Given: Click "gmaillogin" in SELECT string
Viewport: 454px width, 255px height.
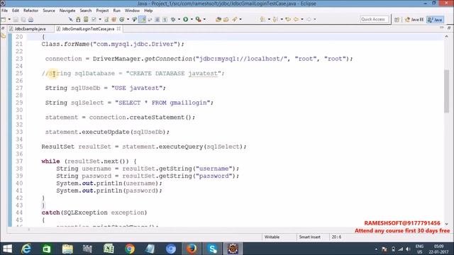Looking at the screenshot, I should (188, 103).
